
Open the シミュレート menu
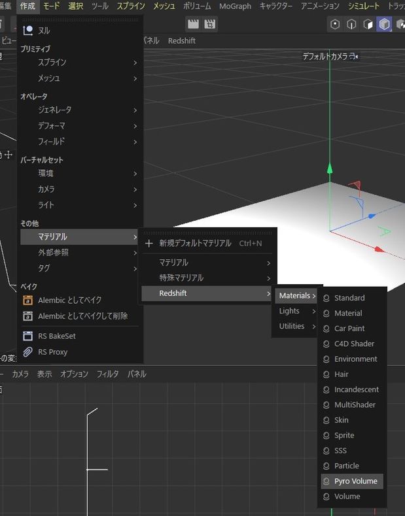tap(364, 6)
